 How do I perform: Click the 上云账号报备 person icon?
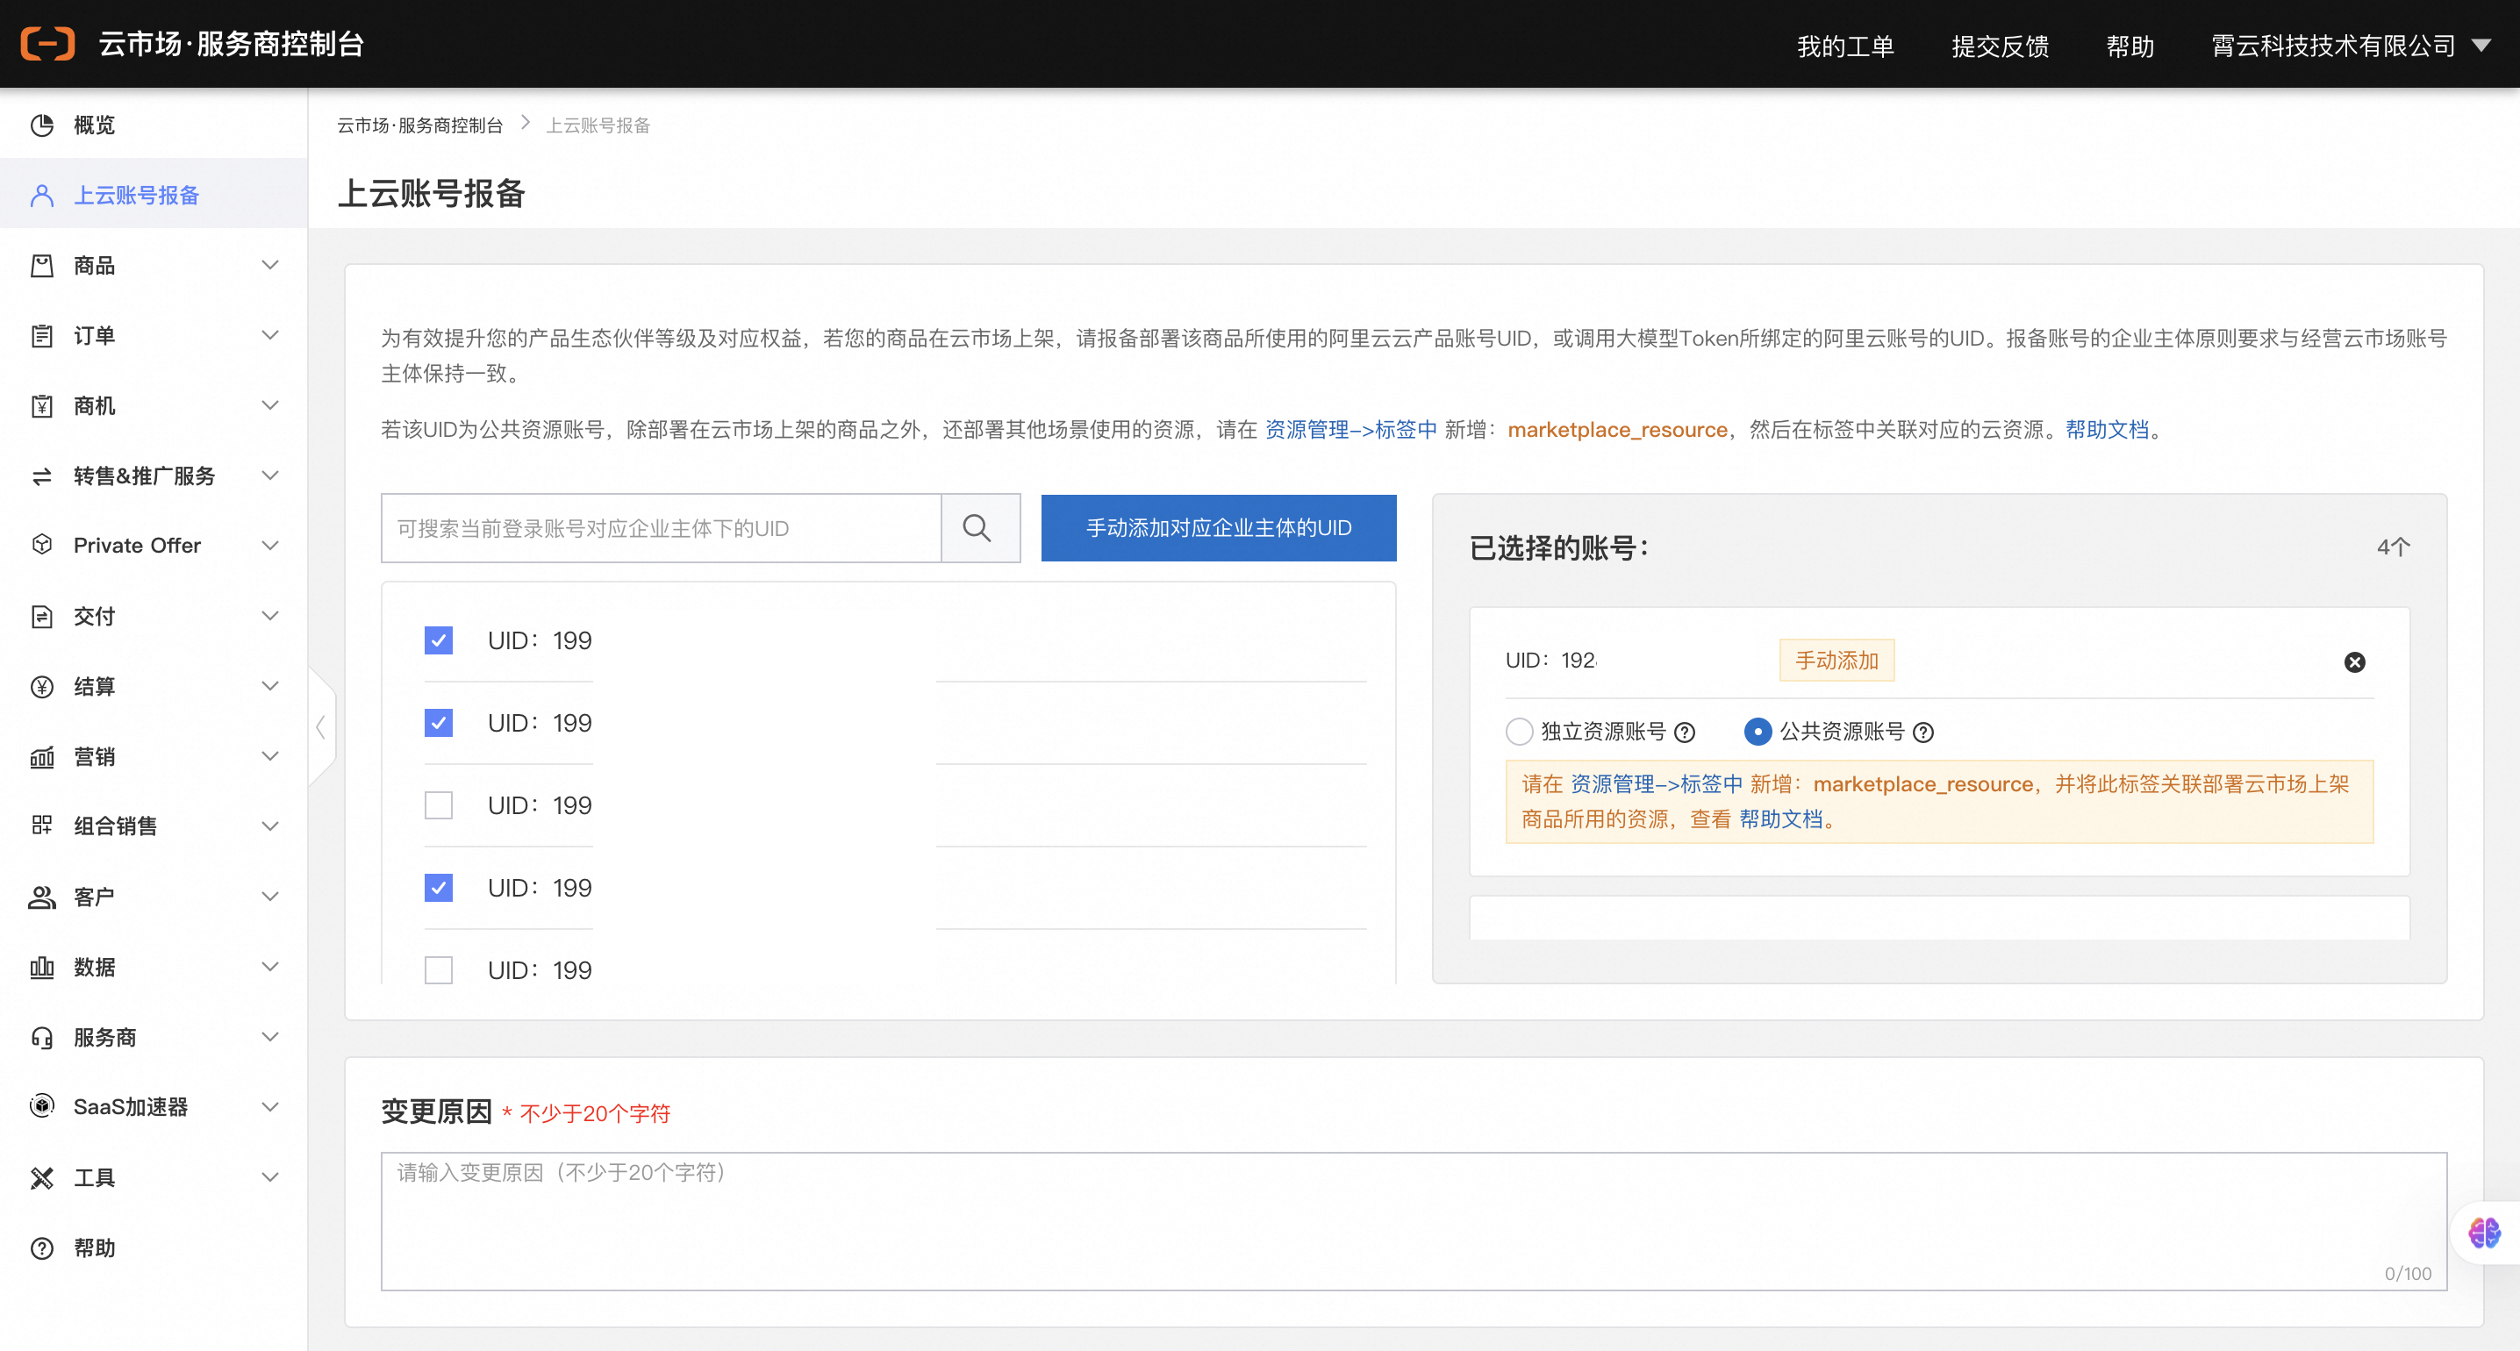click(42, 196)
